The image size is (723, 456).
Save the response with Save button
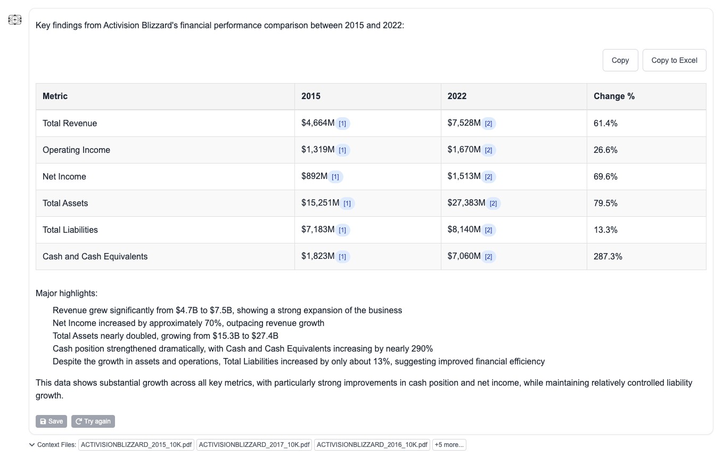click(52, 421)
